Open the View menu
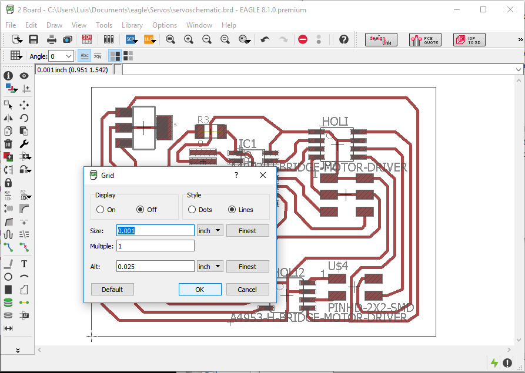 pos(79,25)
